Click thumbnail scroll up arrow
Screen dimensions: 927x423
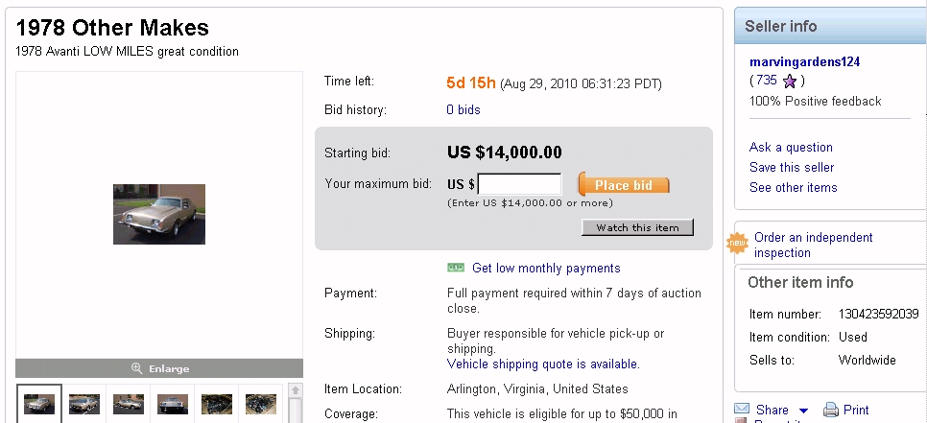click(296, 391)
